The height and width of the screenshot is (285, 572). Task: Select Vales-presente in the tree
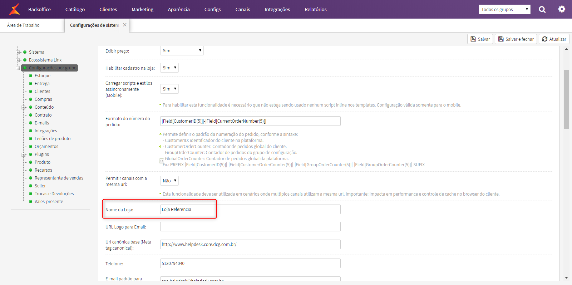point(49,202)
